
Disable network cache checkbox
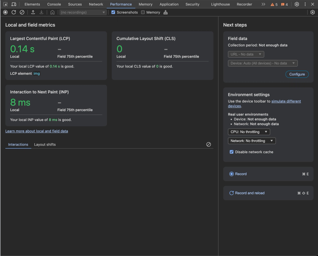[232, 152]
